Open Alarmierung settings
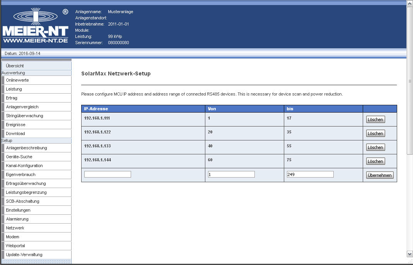Screen dimensions: 413x265 (36, 219)
